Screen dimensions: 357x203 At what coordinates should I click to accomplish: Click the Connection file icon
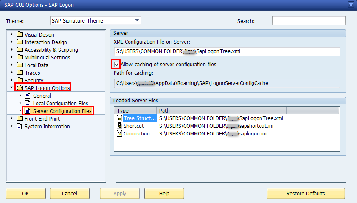119,133
